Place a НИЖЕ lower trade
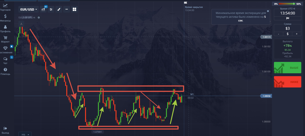The height and width of the screenshot is (136, 305). pos(287,82)
